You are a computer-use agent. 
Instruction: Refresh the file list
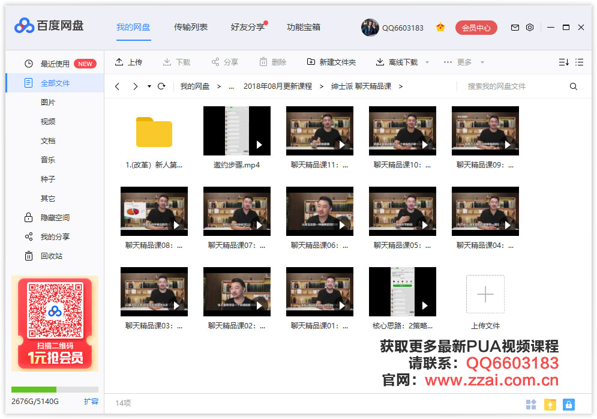pyautogui.click(x=161, y=86)
